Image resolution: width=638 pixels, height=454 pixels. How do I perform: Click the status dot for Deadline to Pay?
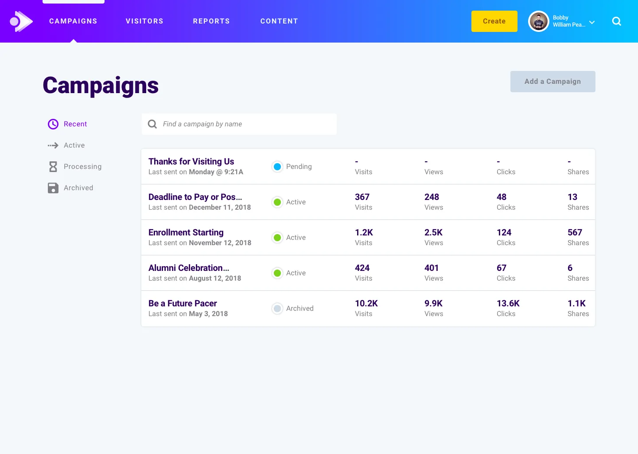coord(277,202)
